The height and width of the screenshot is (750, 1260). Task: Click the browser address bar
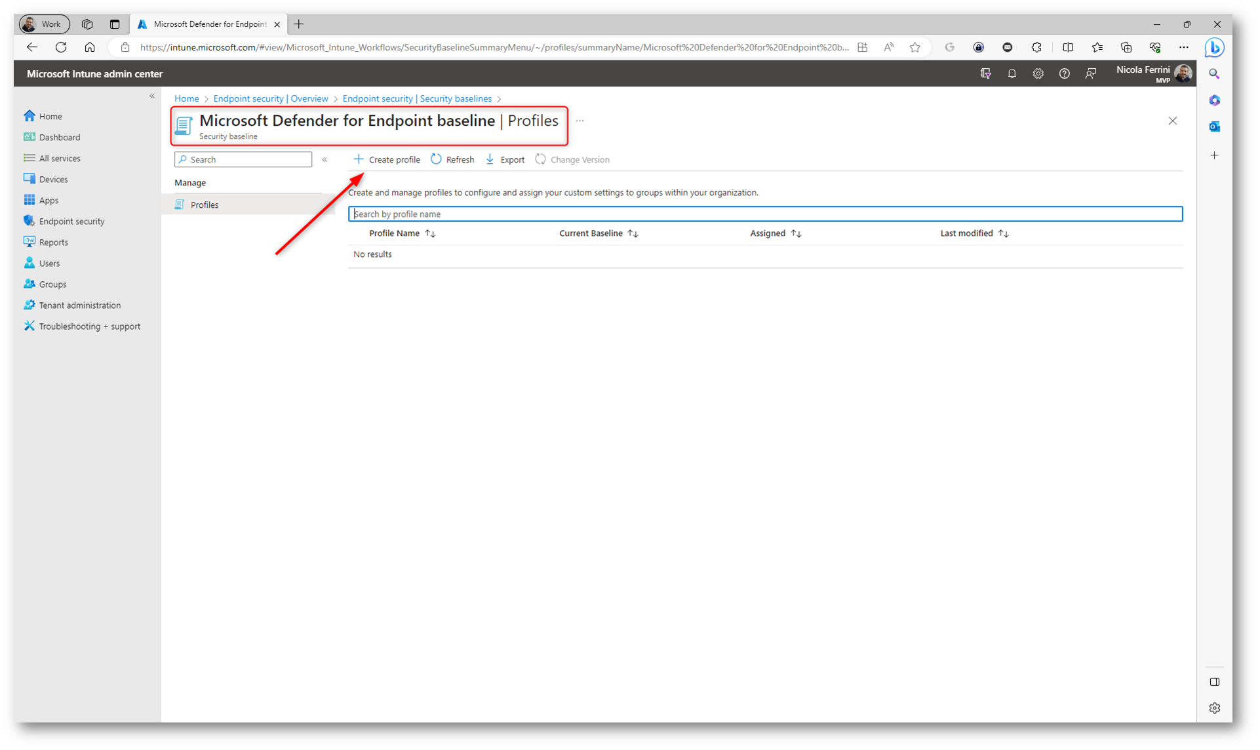(495, 47)
